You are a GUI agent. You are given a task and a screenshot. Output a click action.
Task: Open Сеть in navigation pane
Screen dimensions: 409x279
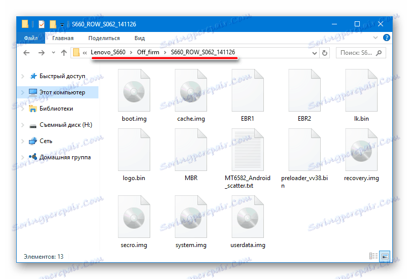coord(46,141)
